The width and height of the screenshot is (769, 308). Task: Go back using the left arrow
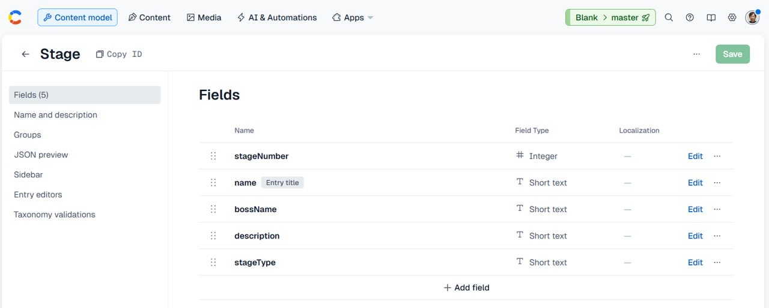(x=25, y=54)
